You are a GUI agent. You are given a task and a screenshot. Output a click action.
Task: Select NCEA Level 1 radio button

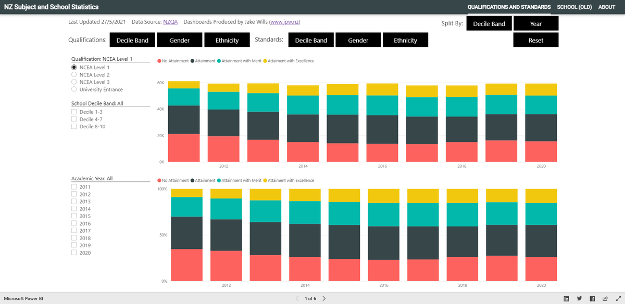[74, 68]
